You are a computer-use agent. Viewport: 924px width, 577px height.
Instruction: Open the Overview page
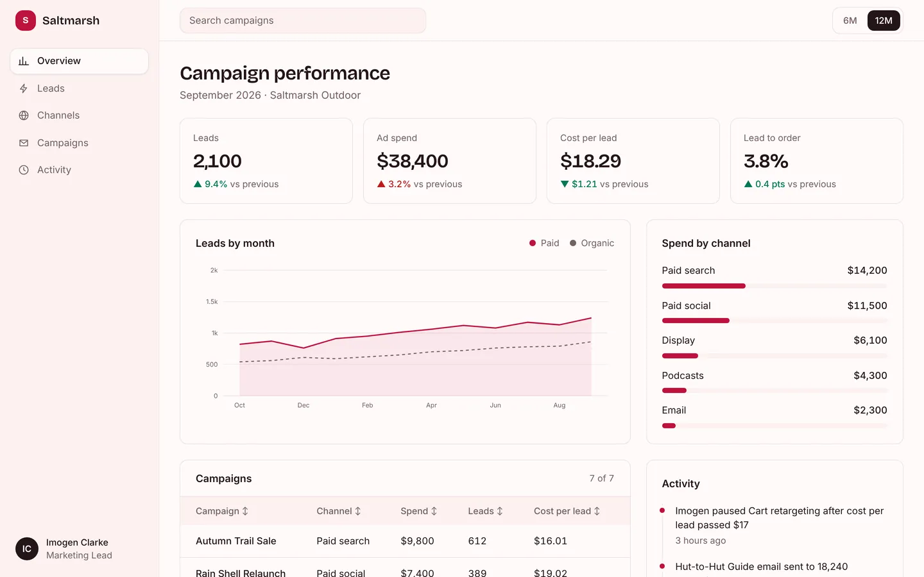80,61
